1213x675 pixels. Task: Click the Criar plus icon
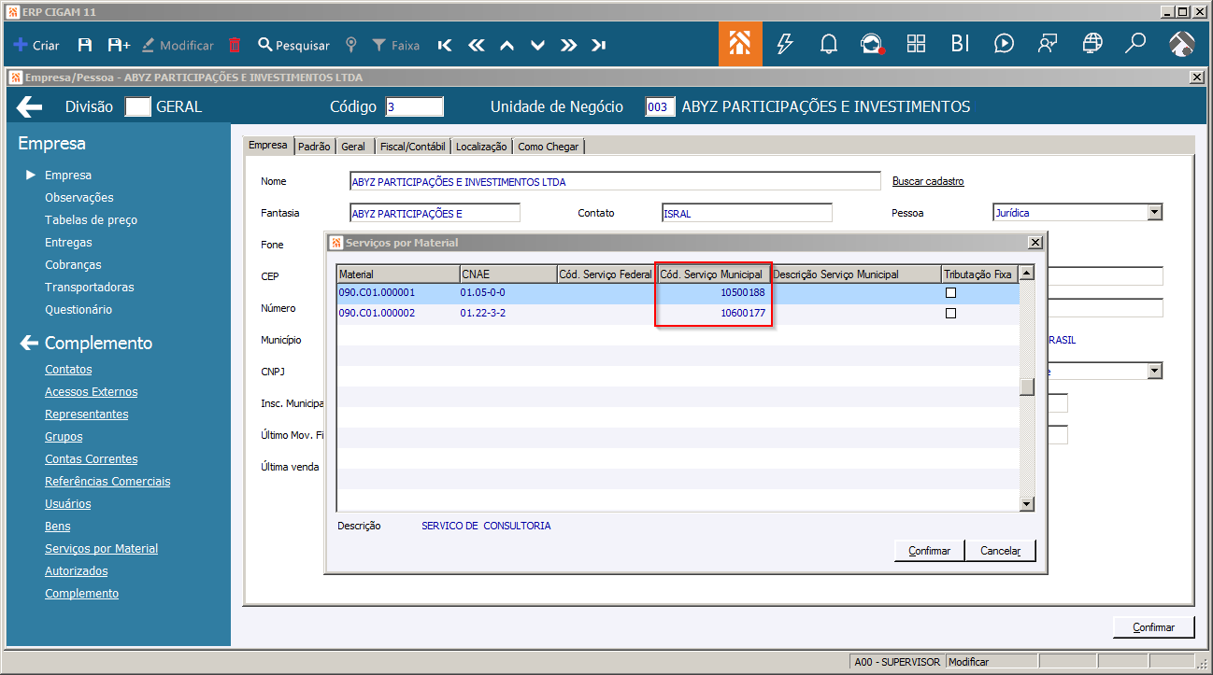coord(21,45)
